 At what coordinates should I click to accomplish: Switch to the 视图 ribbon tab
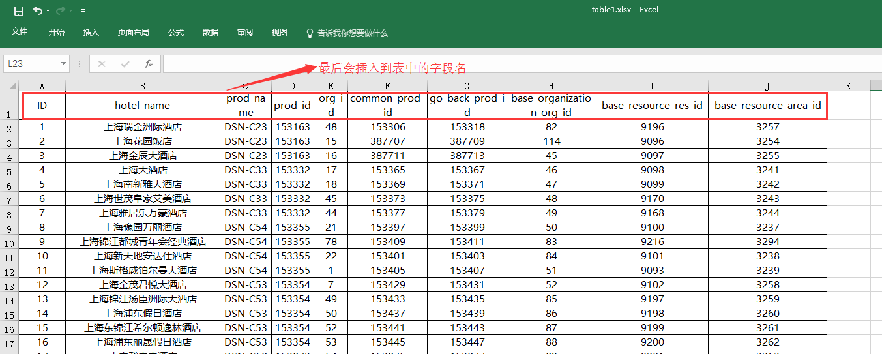(x=280, y=32)
